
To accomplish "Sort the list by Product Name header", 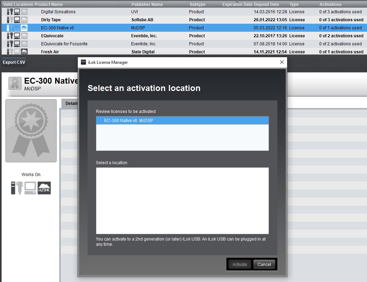I will pyautogui.click(x=48, y=5).
